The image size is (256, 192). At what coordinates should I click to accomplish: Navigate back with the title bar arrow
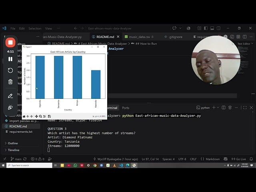pyautogui.click(x=76, y=28)
